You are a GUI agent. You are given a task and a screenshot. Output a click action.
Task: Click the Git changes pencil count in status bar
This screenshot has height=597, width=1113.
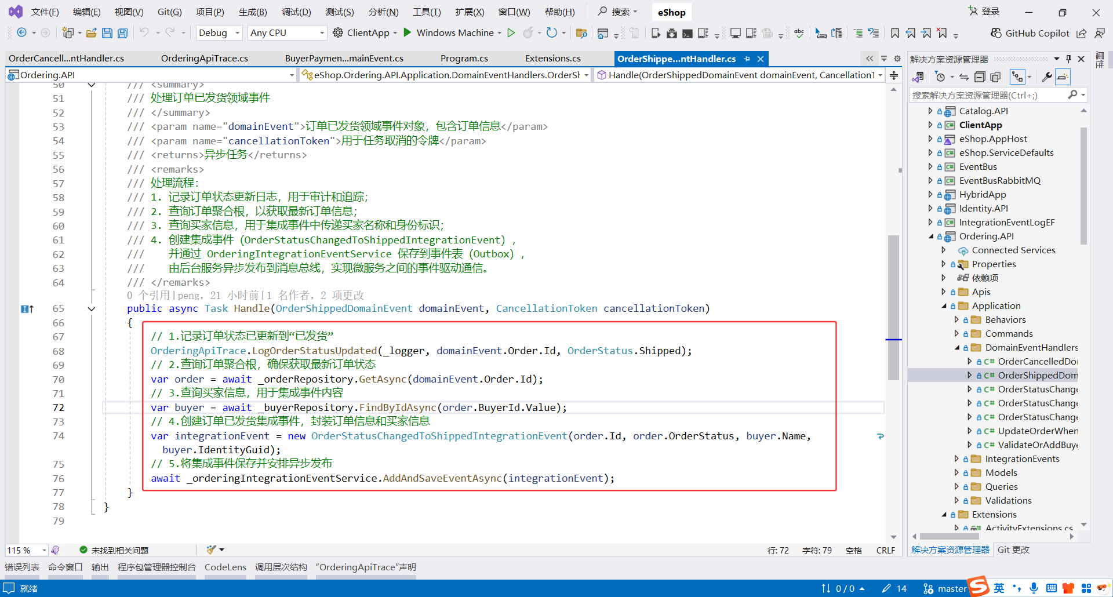click(x=894, y=588)
